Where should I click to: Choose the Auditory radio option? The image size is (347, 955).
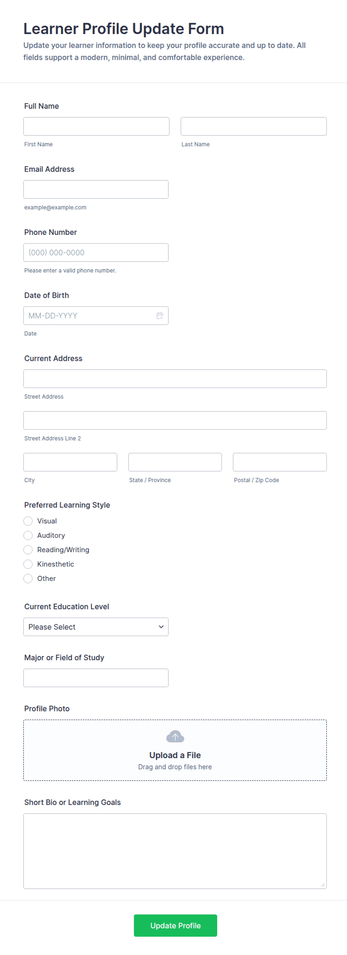coord(28,535)
